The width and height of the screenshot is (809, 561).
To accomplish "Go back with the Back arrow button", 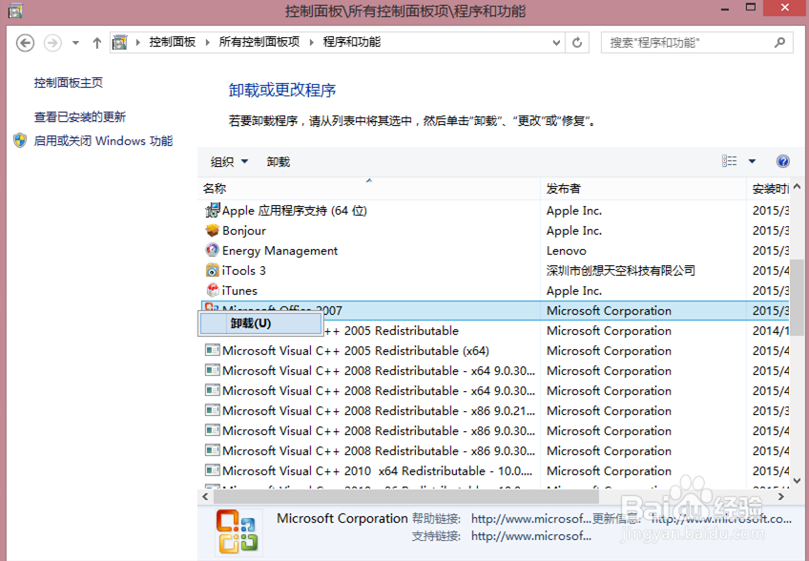I will (25, 42).
